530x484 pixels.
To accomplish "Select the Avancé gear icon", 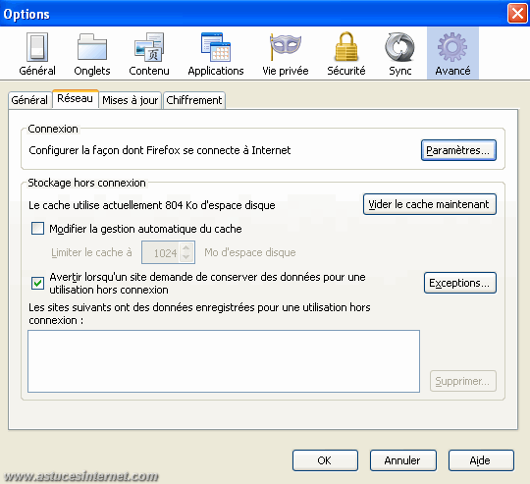I will [452, 47].
